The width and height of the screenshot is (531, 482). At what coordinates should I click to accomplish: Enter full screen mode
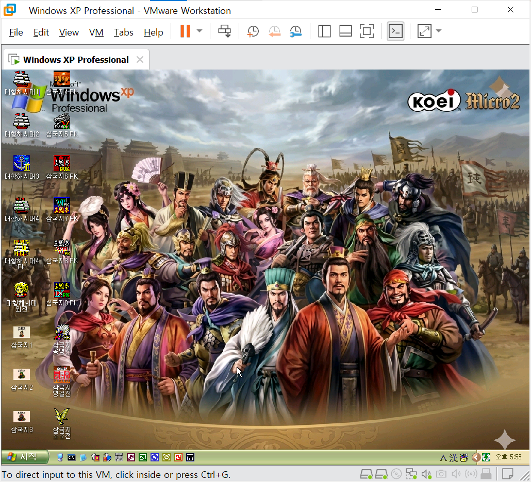(x=367, y=31)
